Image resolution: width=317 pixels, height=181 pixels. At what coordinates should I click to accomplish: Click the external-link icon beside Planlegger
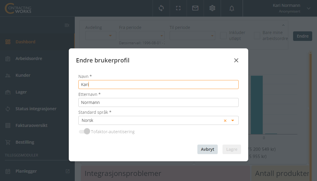pos(68,171)
